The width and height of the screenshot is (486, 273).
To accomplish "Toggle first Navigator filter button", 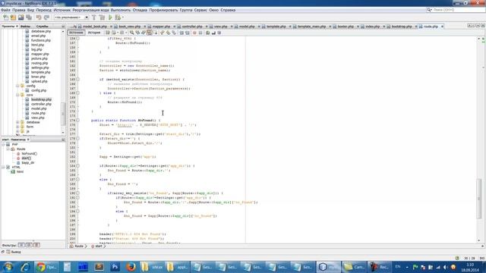I will (x=21, y=245).
